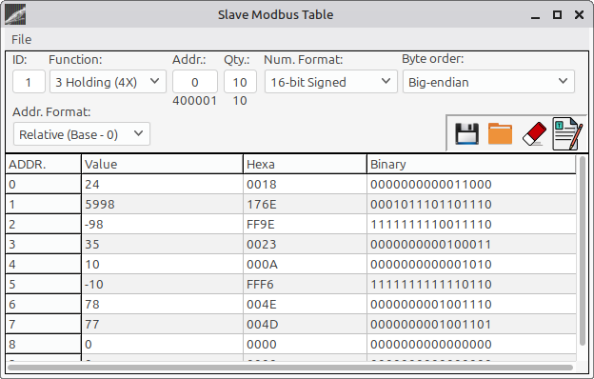Click the binary cell 1111111111110110
This screenshot has width=594, height=379.
point(471,284)
